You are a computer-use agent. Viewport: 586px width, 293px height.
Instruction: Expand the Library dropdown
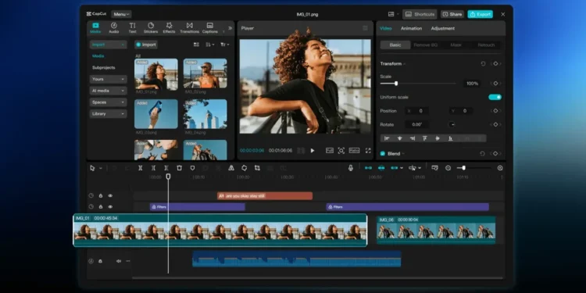point(109,114)
